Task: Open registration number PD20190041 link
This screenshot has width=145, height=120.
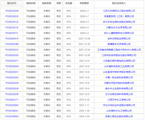Action: coord(12,111)
